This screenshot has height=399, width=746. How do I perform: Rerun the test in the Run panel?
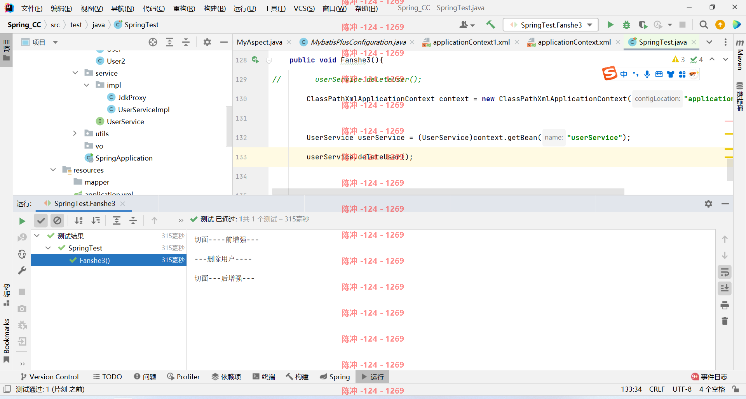pyautogui.click(x=22, y=221)
